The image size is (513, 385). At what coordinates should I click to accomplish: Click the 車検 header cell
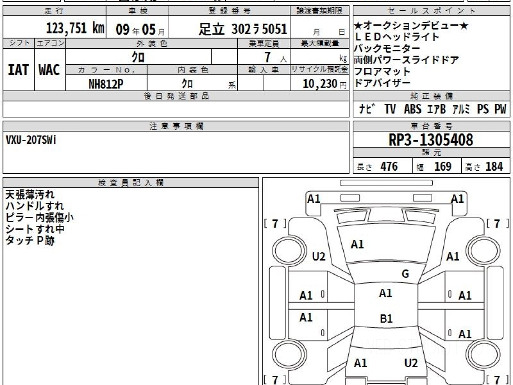pos(137,11)
